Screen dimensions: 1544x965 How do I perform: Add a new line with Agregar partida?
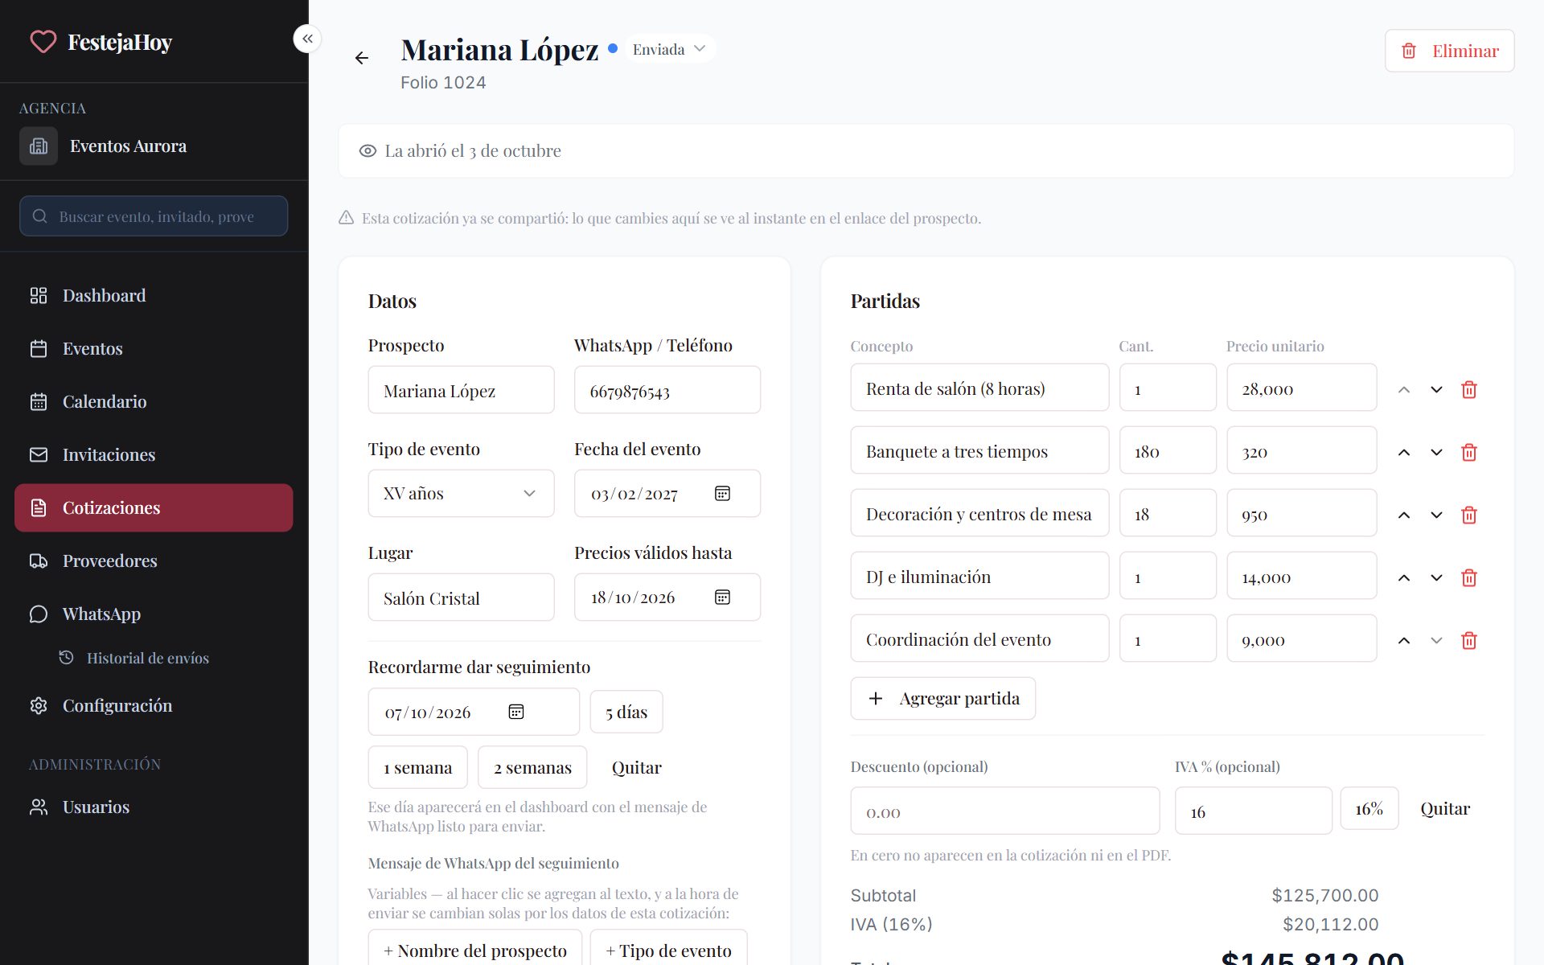[942, 698]
